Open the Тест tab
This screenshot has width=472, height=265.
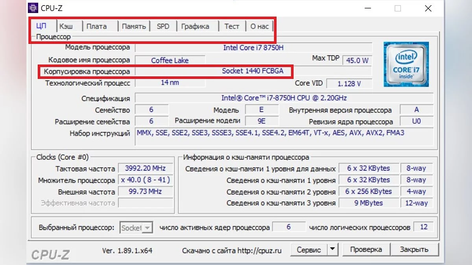click(232, 26)
